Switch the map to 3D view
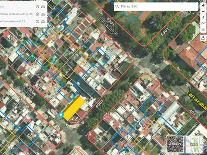207x155 pixels. pos(203,30)
